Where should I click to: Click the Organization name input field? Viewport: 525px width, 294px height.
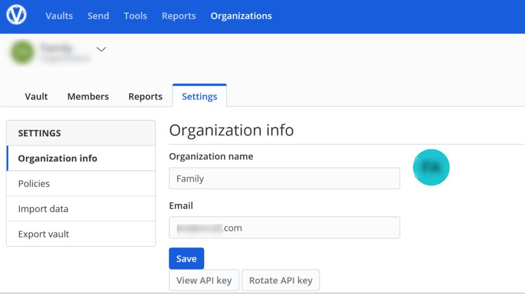point(284,178)
